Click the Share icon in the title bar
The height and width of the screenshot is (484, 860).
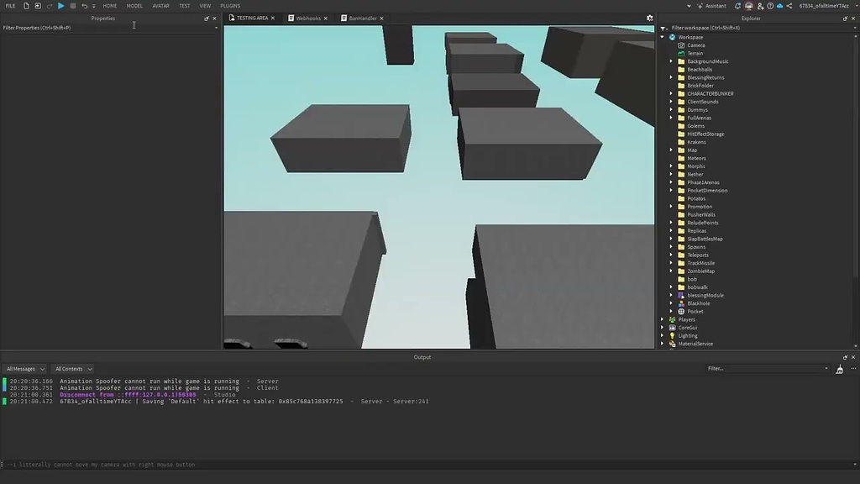click(x=789, y=5)
